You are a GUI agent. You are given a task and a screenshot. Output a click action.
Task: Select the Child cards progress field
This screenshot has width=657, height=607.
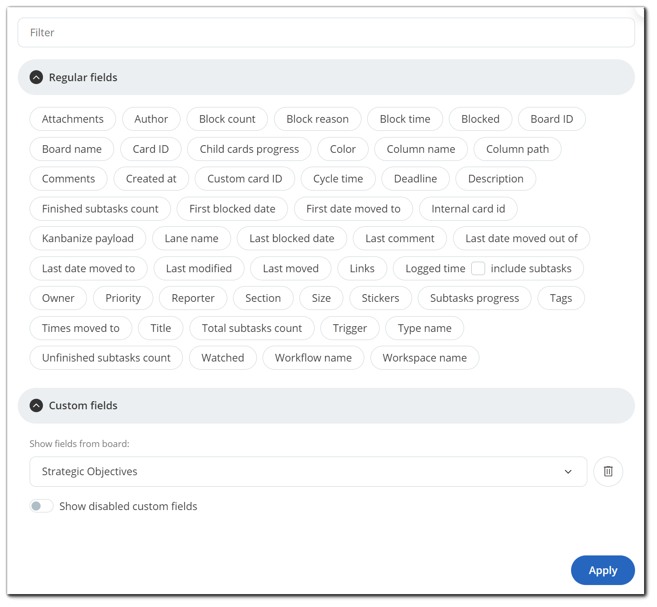pyautogui.click(x=249, y=149)
